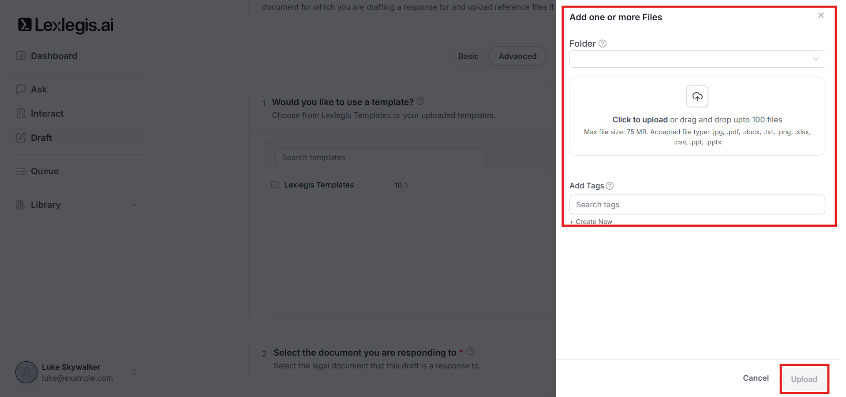This screenshot has height=397, width=846.
Task: Click the Folder help question icon
Action: [x=603, y=44]
